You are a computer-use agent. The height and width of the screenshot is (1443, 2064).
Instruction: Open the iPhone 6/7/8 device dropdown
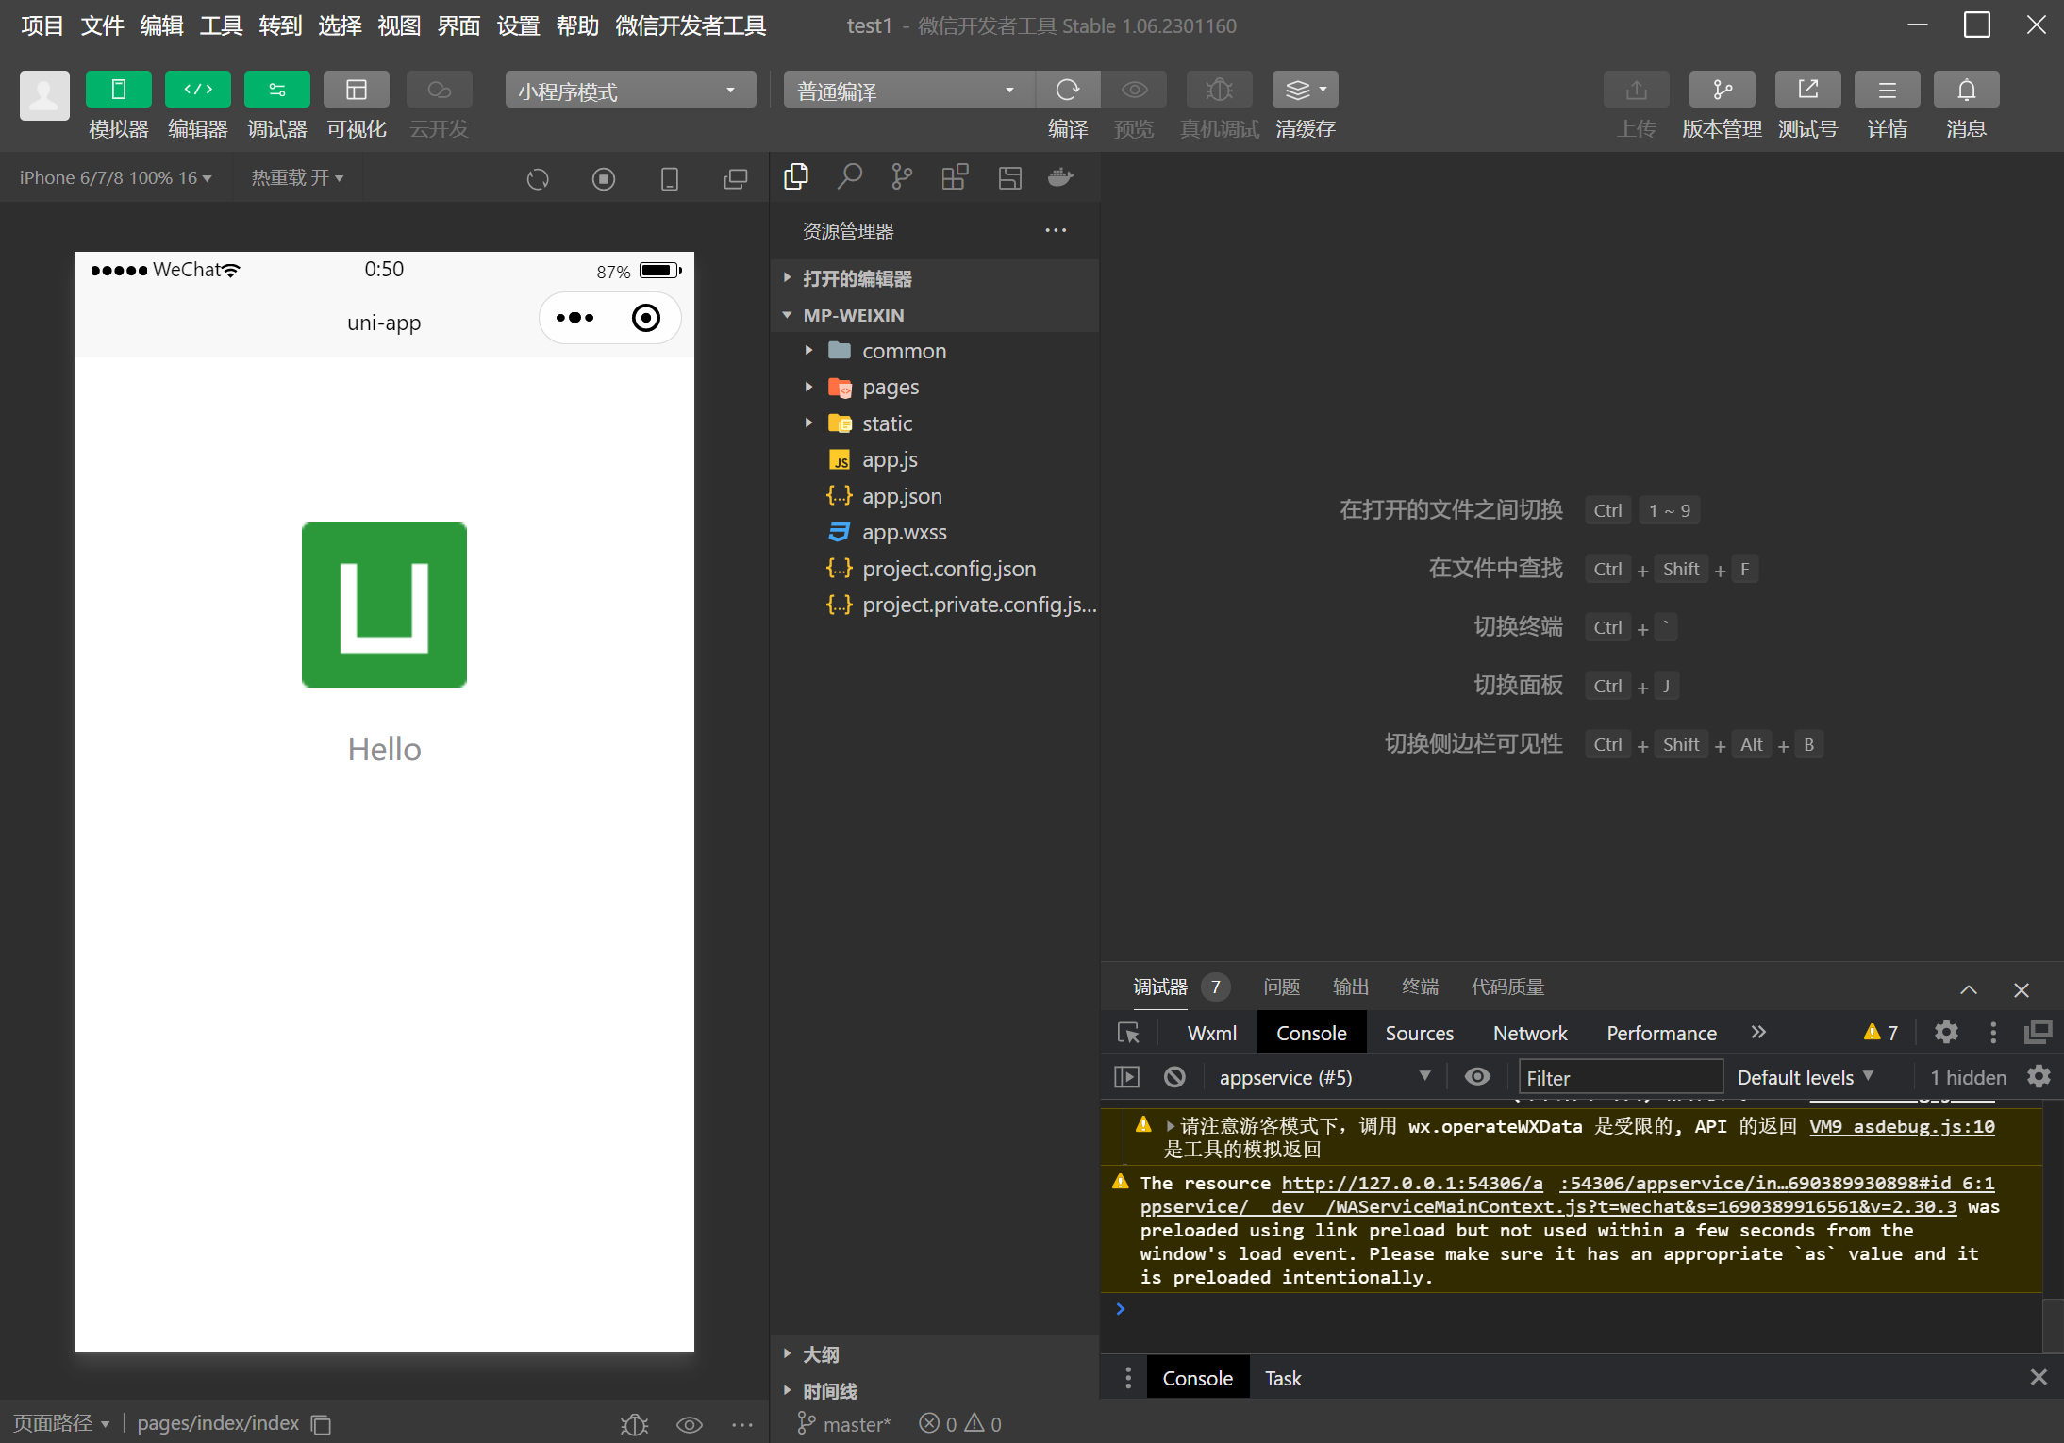tap(115, 177)
